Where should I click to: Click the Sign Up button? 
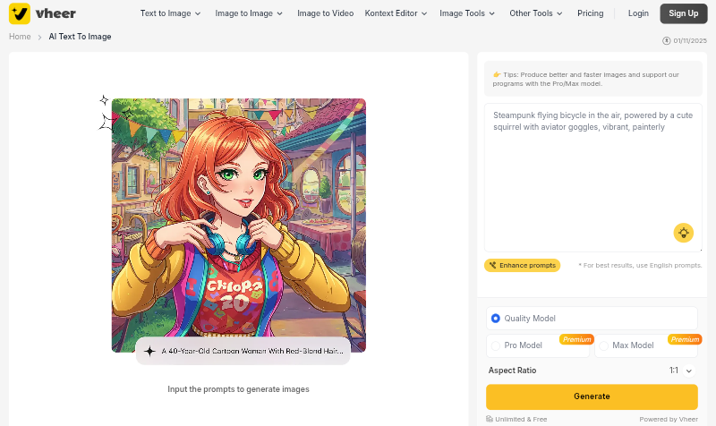pyautogui.click(x=683, y=13)
